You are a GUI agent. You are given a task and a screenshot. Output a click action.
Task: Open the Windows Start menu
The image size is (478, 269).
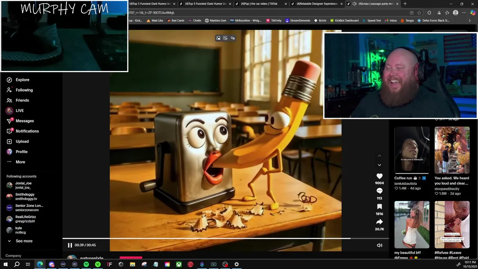[5, 265]
